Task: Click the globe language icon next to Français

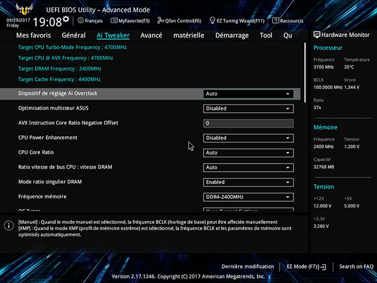Action: [x=81, y=20]
